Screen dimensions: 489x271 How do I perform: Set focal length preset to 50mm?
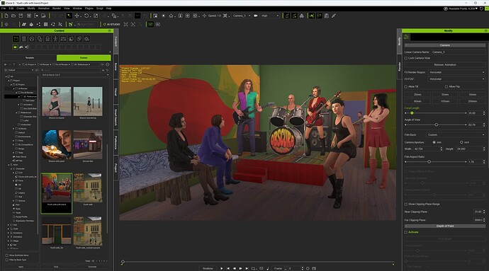[473, 94]
